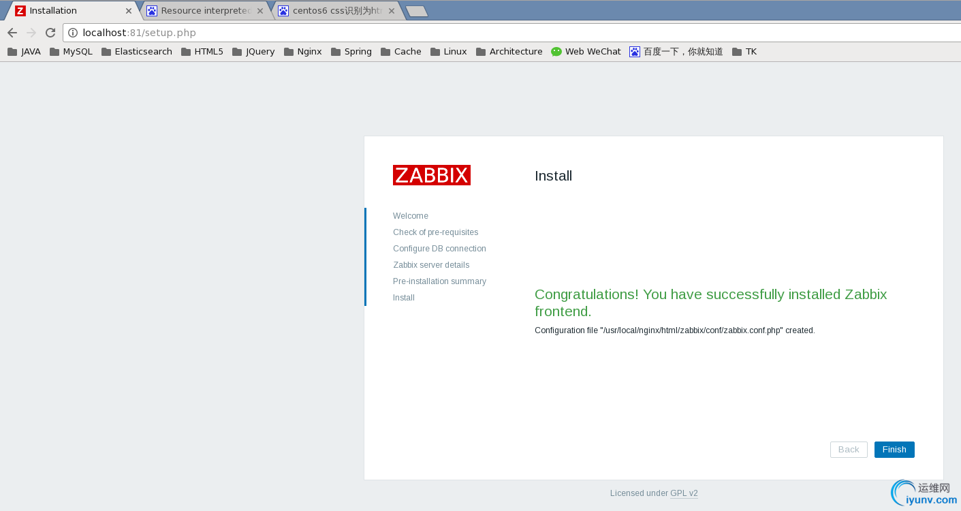
Task: Click the disabled Back button
Action: (x=849, y=450)
